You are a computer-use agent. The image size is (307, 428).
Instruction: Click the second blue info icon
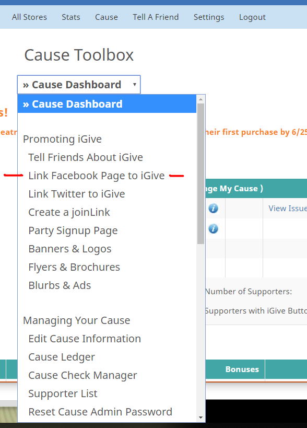[x=213, y=229]
